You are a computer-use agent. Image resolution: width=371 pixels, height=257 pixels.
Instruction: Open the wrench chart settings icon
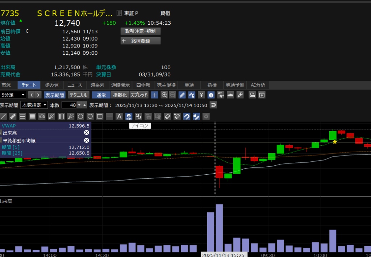pos(240,95)
